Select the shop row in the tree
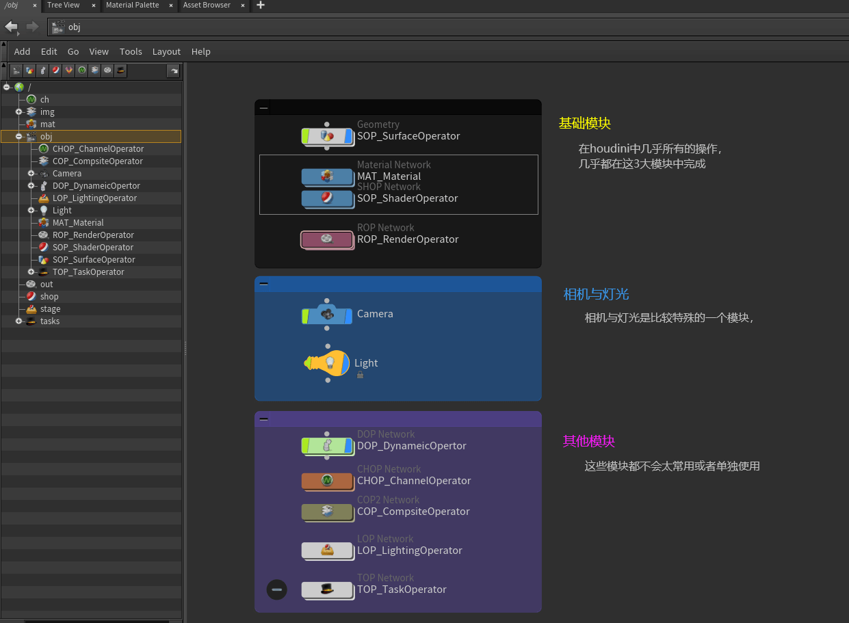 [91, 296]
